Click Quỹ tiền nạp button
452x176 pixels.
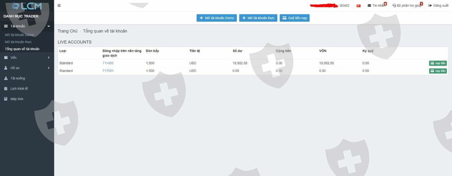click(295, 18)
